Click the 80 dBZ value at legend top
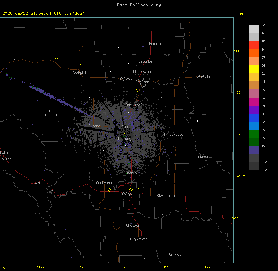The image size is (278, 271). click(263, 25)
